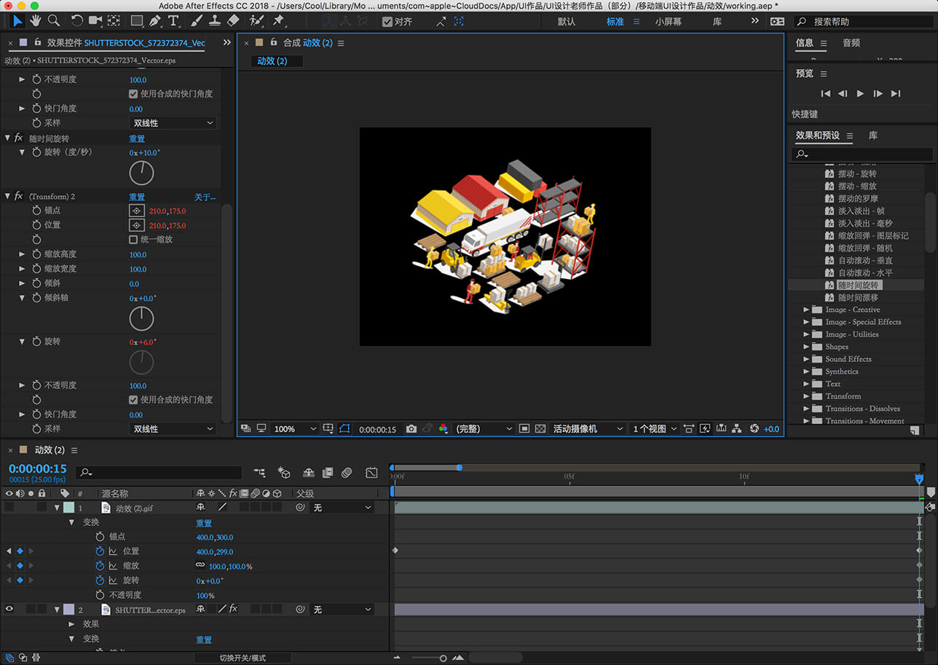
Task: Switch to the 音频 tab
Action: tap(850, 43)
